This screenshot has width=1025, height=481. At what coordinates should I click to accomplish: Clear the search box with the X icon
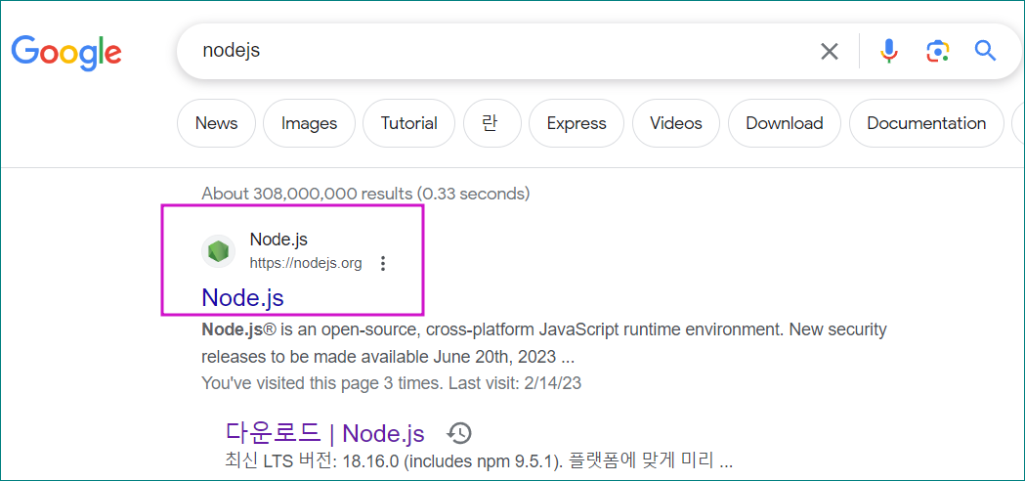click(830, 51)
